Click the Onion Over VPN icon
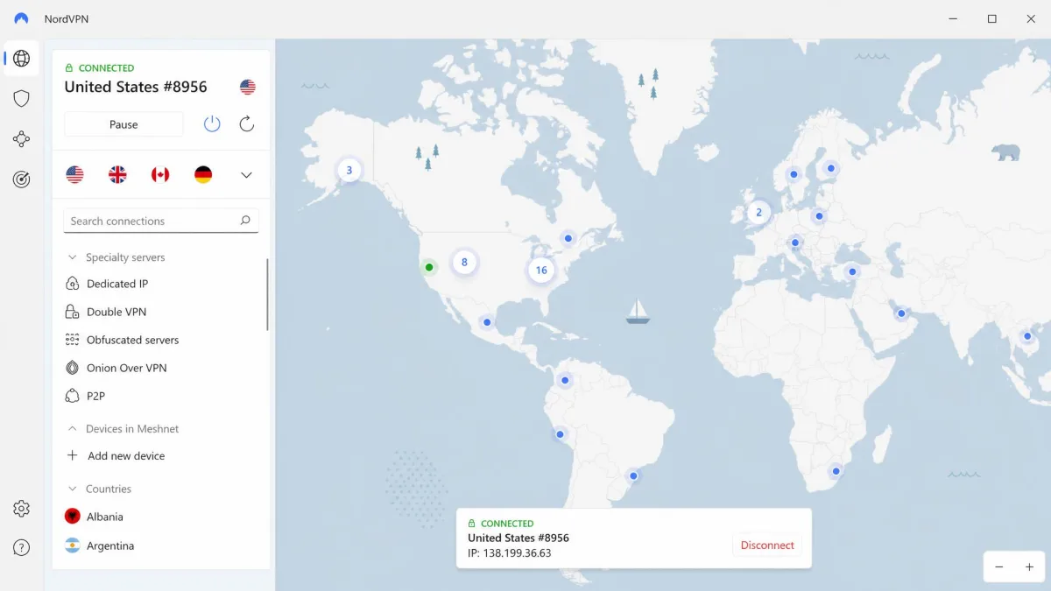 [x=73, y=368]
